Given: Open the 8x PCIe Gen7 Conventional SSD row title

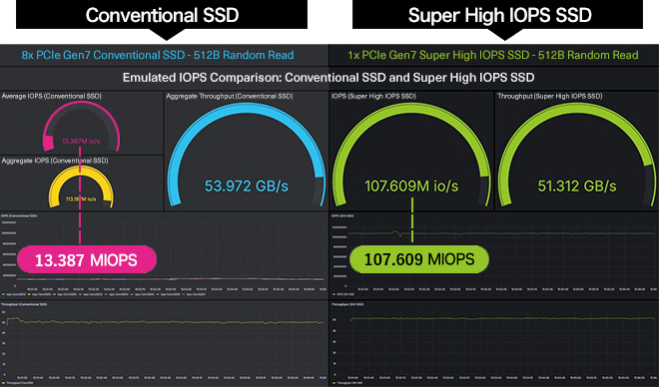Looking at the screenshot, I should (158, 55).
